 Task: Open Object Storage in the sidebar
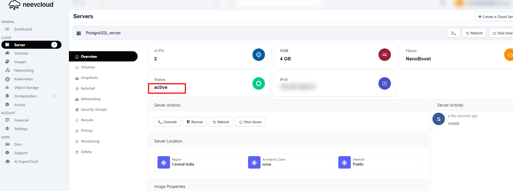26,88
